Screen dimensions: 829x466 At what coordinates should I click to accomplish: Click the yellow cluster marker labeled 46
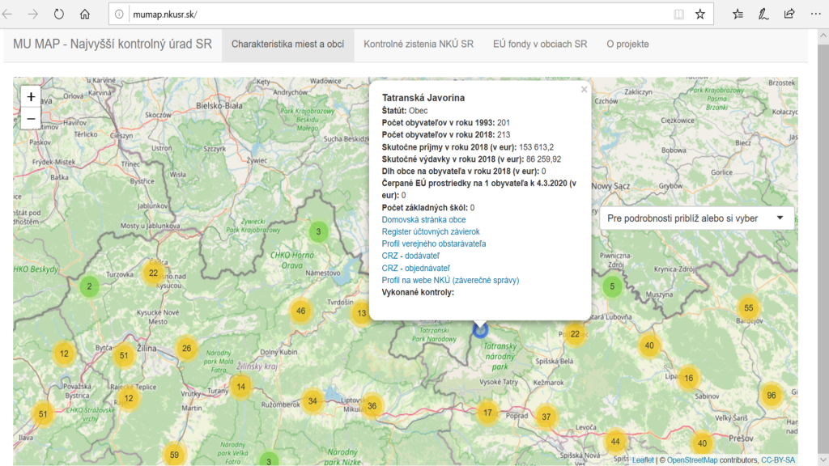pos(301,311)
